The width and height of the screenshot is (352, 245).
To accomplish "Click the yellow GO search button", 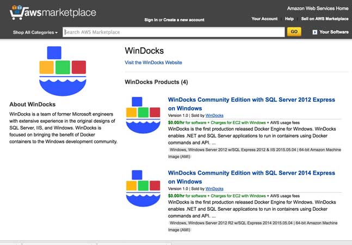I will 294,32.
